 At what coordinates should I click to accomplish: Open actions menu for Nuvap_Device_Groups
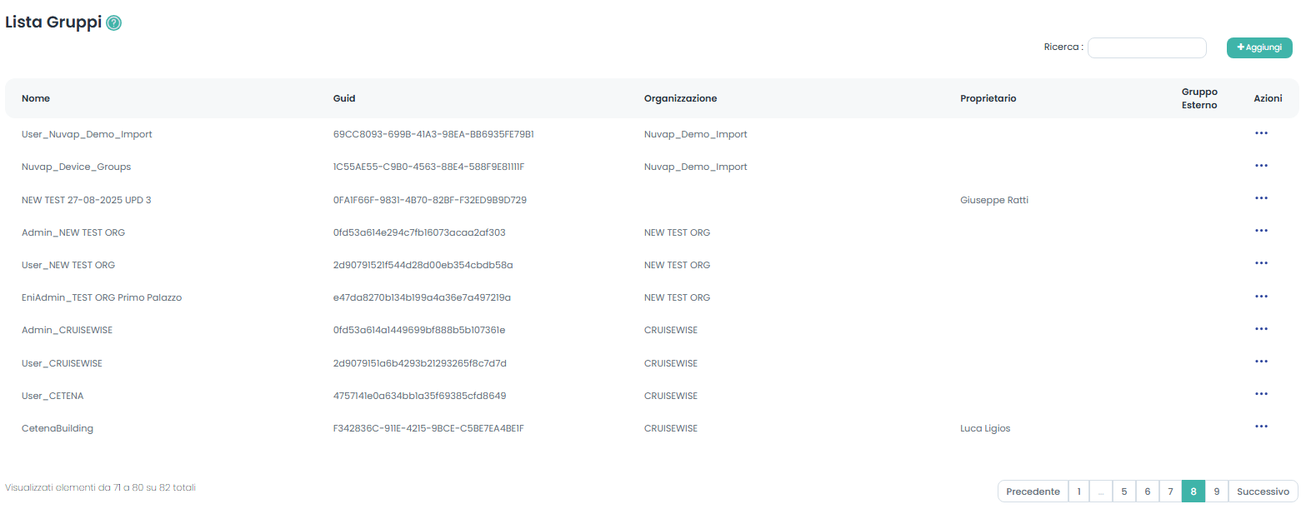[x=1261, y=166]
